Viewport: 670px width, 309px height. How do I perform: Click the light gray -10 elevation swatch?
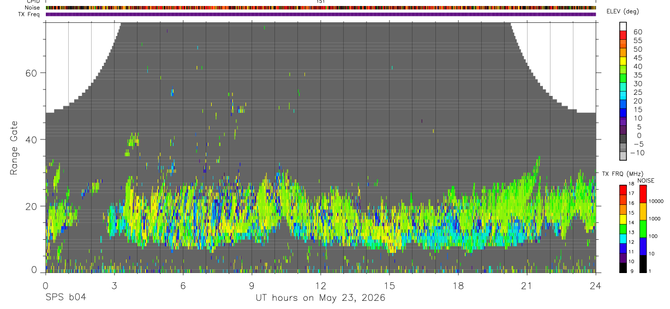[623, 155]
